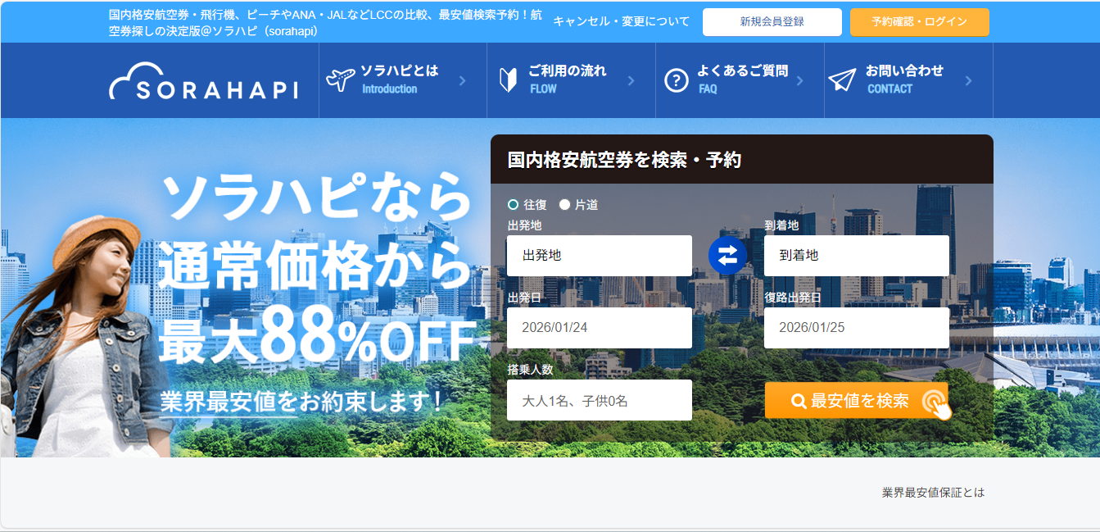Viewport: 1100px width, 532px height.
Task: Click the 復路出発日 return date field
Action: 856,328
